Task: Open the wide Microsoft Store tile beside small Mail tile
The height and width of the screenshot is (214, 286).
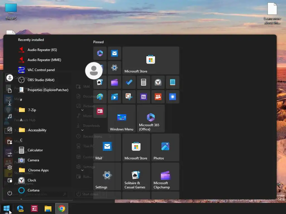Action: 151,60
